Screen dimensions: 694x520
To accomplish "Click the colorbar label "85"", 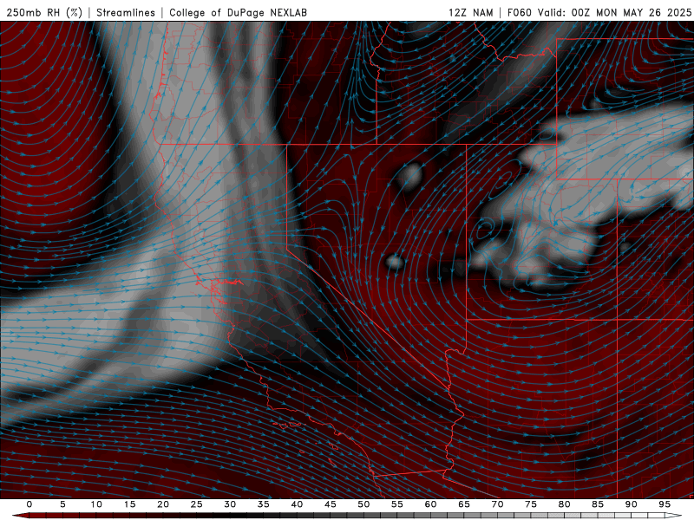I will tap(598, 504).
